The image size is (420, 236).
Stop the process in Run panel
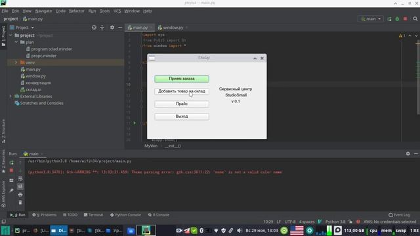[x=12, y=170]
